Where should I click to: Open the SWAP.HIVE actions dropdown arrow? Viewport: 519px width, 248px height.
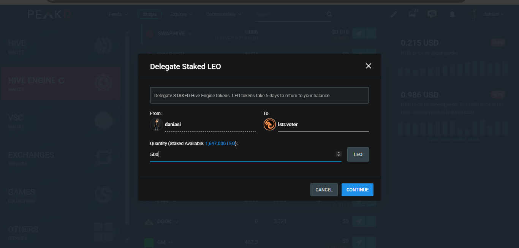371,33
